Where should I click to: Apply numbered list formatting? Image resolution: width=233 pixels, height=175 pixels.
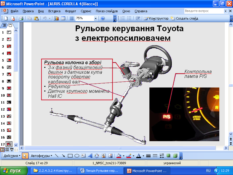pyautogui.click(x=123, y=18)
